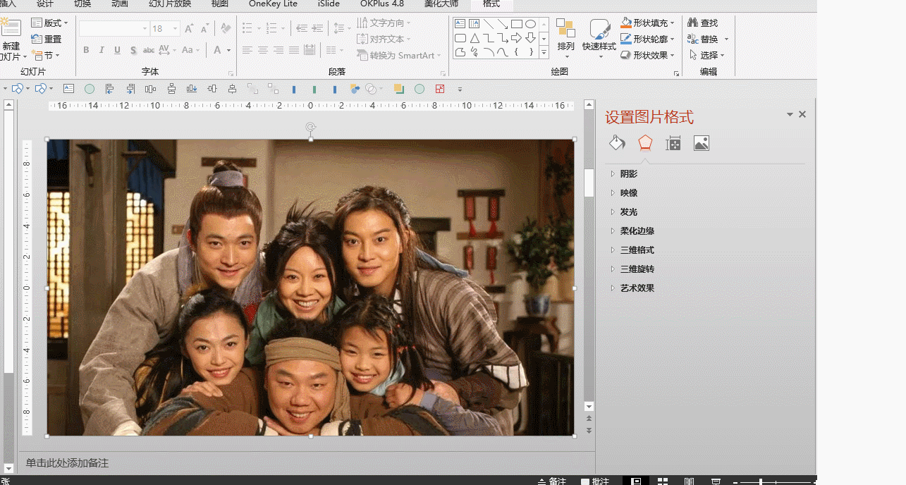The image size is (906, 485).
Task: Clear all formatting eraser icon
Action: (x=226, y=29)
